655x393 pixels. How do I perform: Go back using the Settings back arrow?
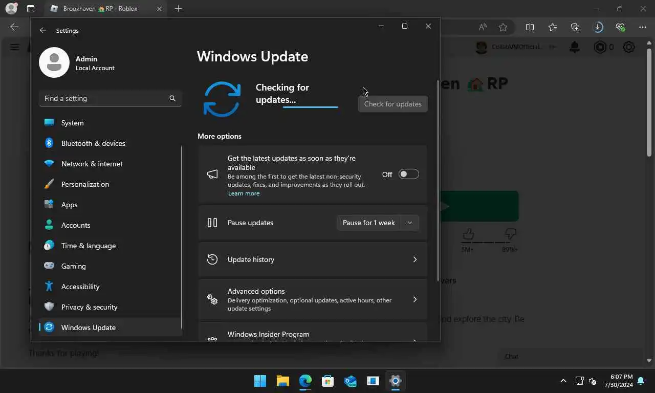43,31
